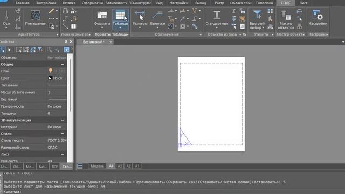Switch to the Лист ribbon tab

click(x=303, y=3)
